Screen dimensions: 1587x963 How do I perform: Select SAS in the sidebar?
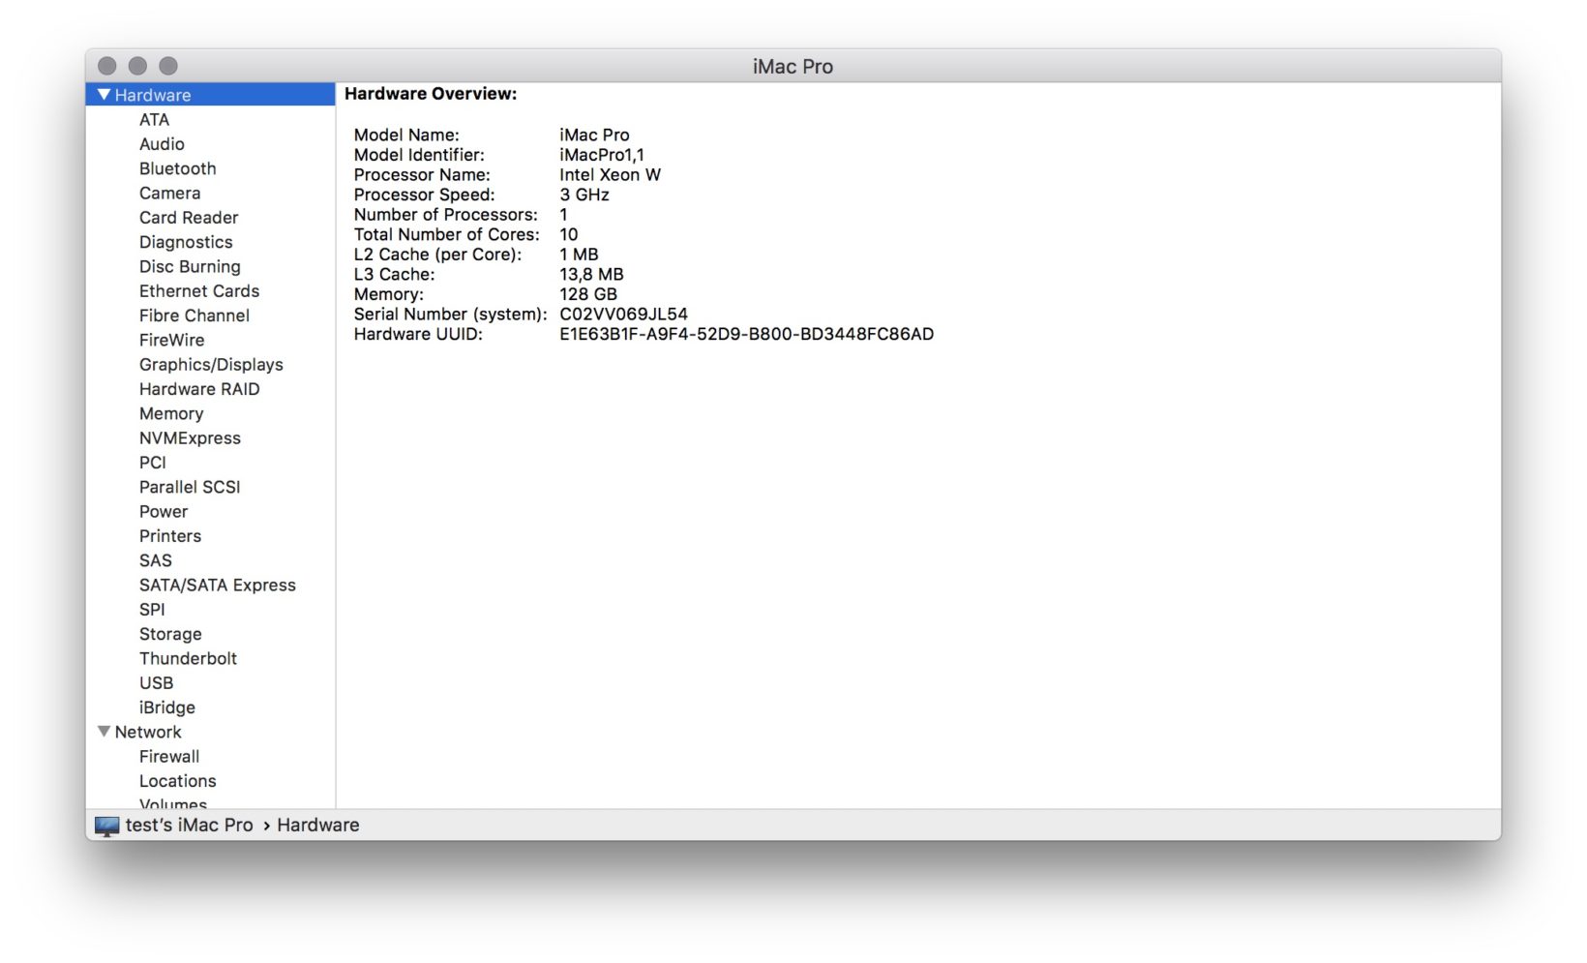tap(156, 560)
